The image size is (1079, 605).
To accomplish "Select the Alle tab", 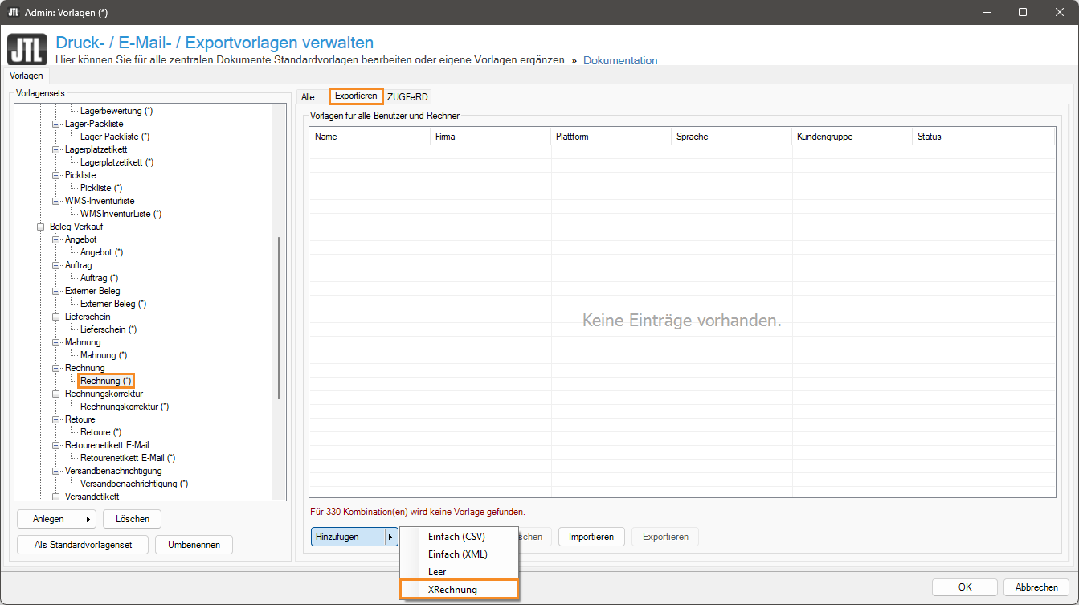I will [x=308, y=96].
